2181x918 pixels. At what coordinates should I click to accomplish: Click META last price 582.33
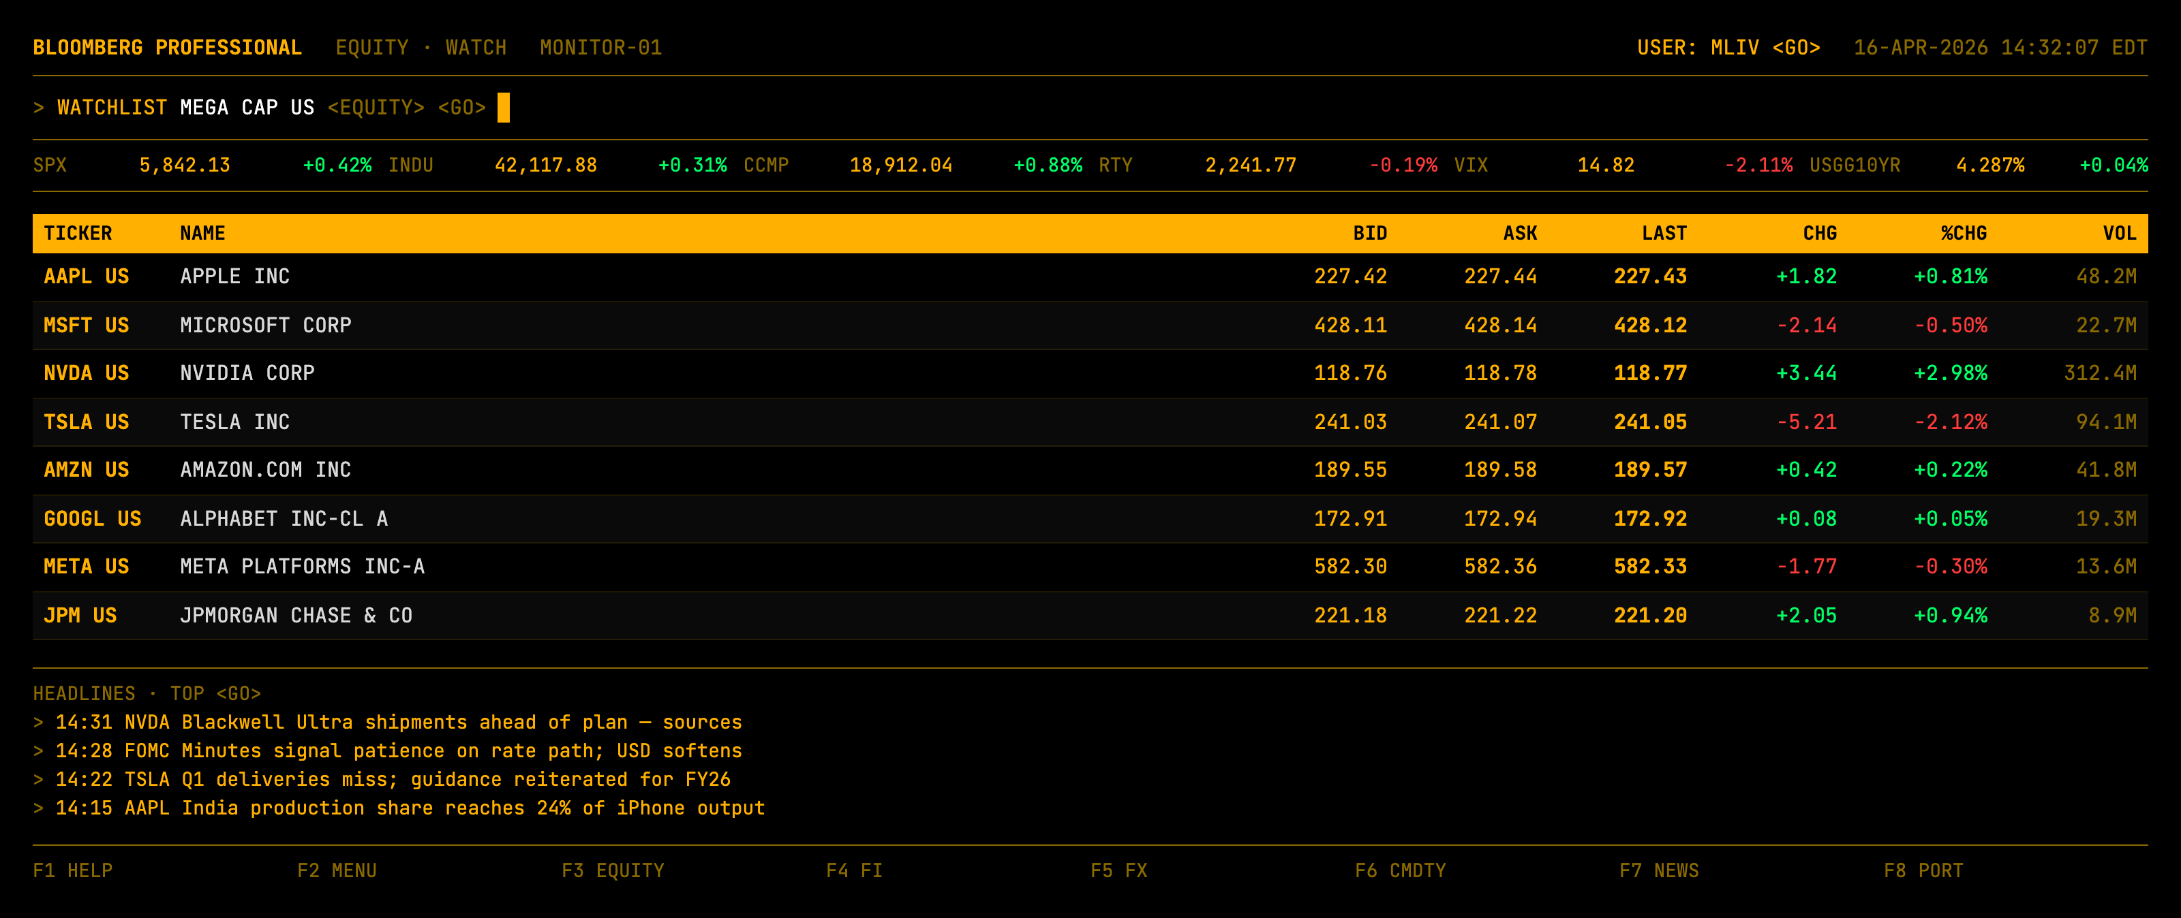[x=1650, y=566]
